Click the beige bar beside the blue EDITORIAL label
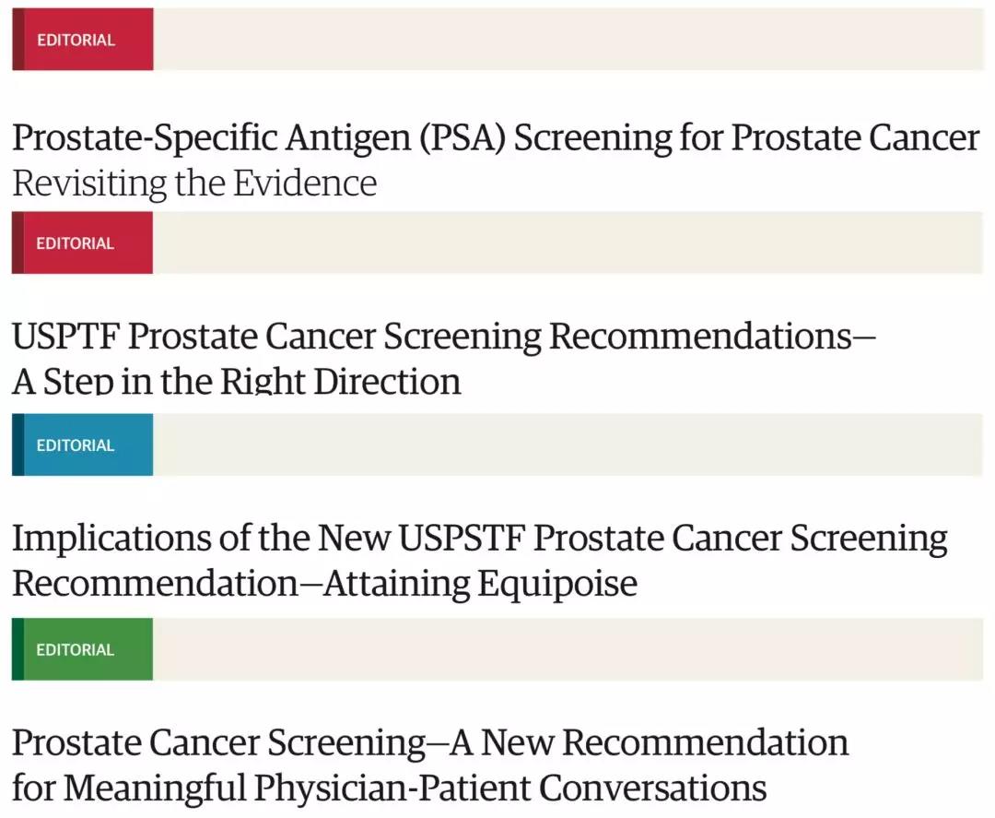Image resolution: width=995 pixels, height=818 pixels. (567, 445)
